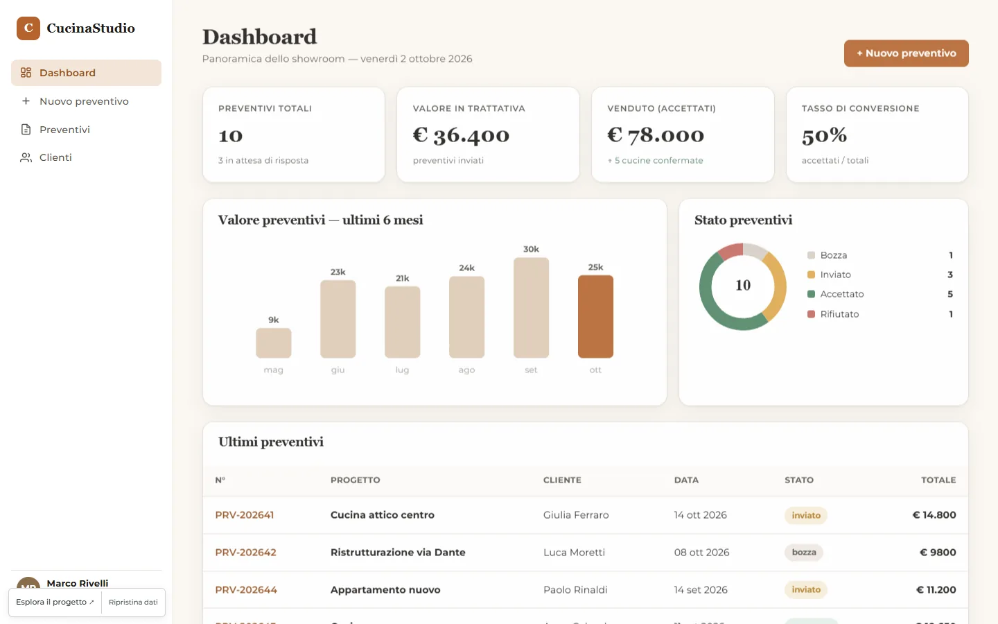Click the plus icon beside Nuovo preventivo
This screenshot has width=998, height=624.
[26, 101]
